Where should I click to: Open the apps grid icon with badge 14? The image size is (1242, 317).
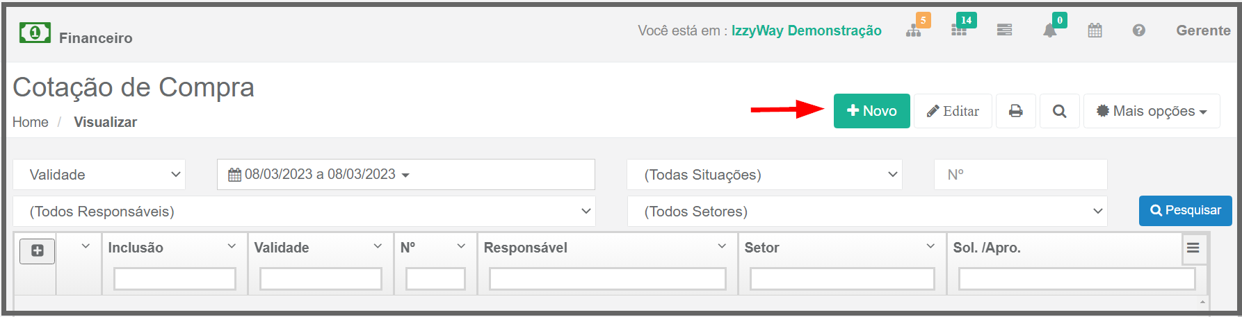point(959,31)
